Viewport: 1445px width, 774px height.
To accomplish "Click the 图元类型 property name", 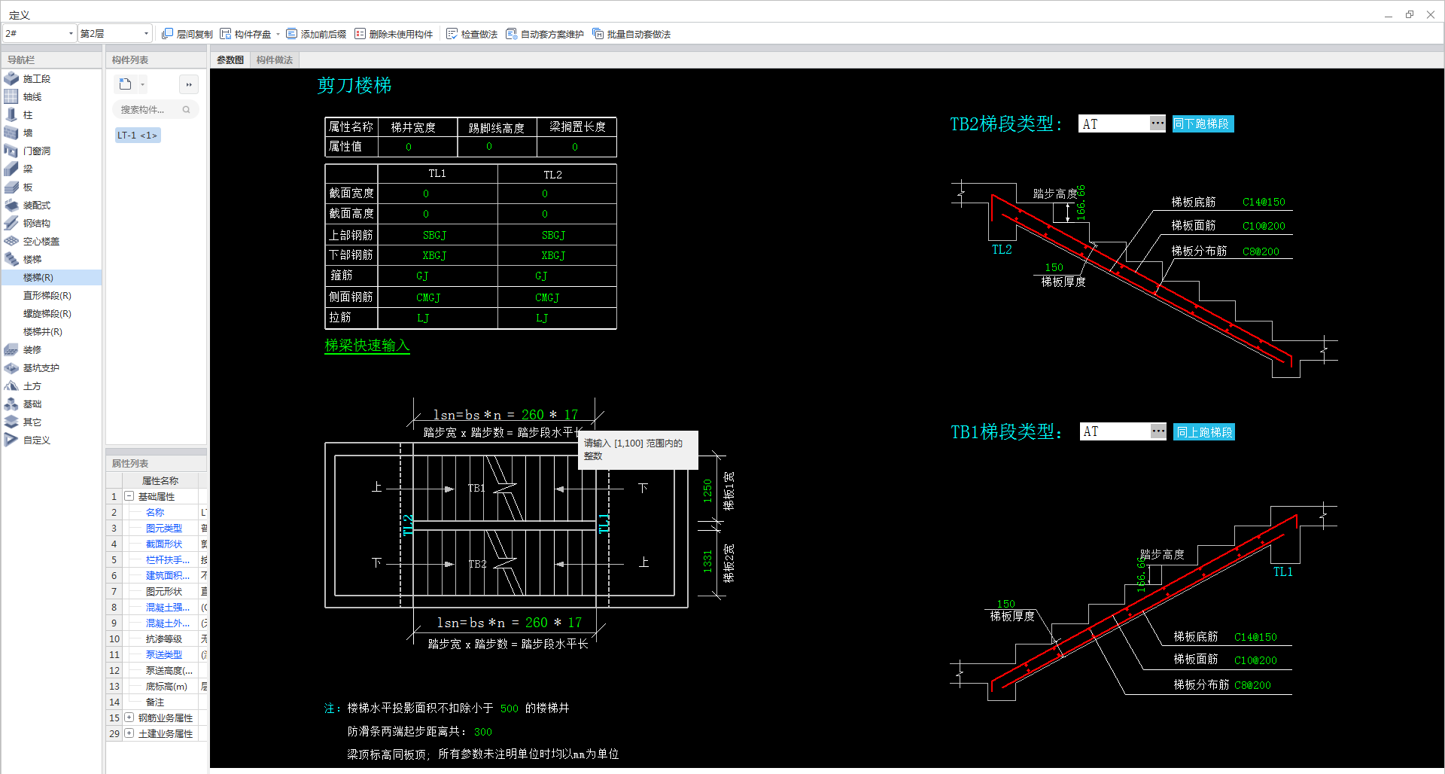I will pyautogui.click(x=163, y=528).
